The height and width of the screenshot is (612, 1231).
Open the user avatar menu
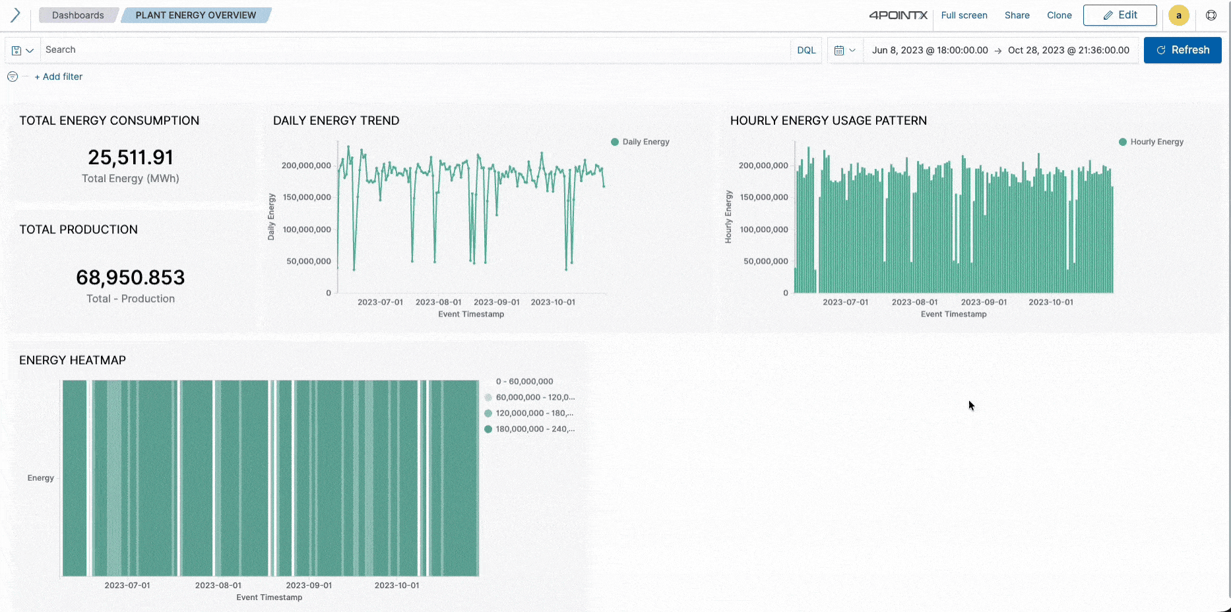1179,15
